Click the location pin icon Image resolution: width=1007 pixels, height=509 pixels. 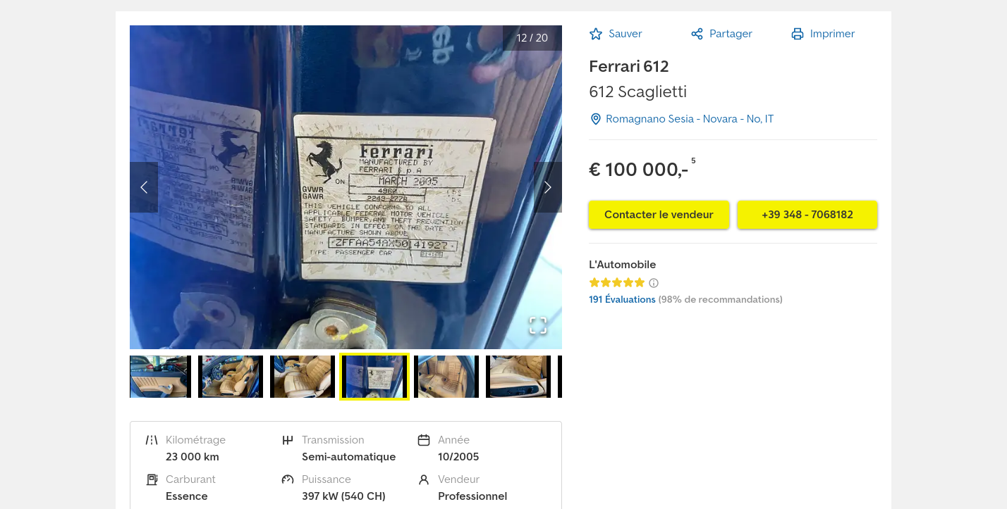[x=595, y=119]
